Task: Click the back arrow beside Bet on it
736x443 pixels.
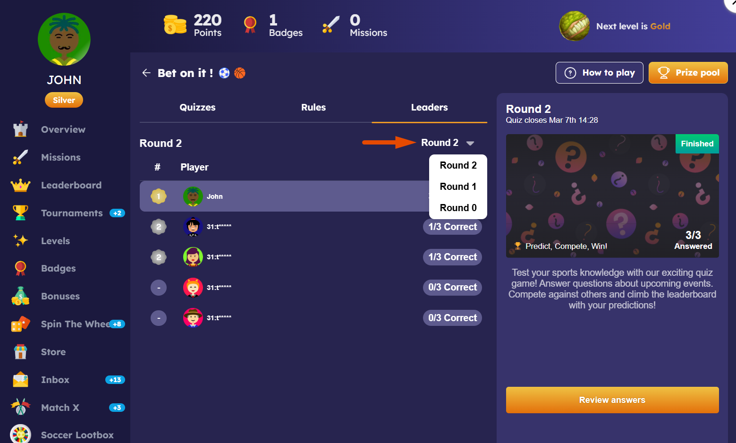Action: coord(146,73)
